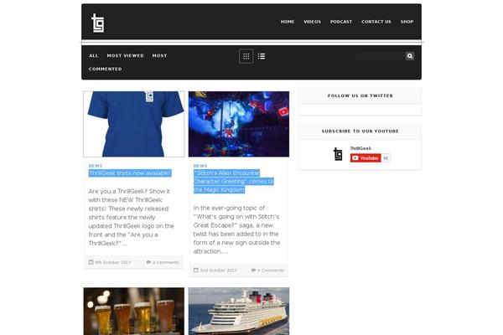
Task: Click the '2nd October 2017' date
Action: coord(218,271)
